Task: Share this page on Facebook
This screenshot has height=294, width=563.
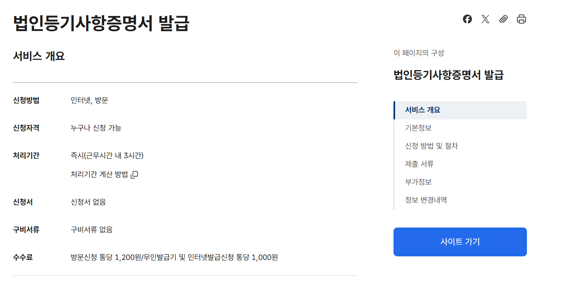Action: (x=467, y=19)
